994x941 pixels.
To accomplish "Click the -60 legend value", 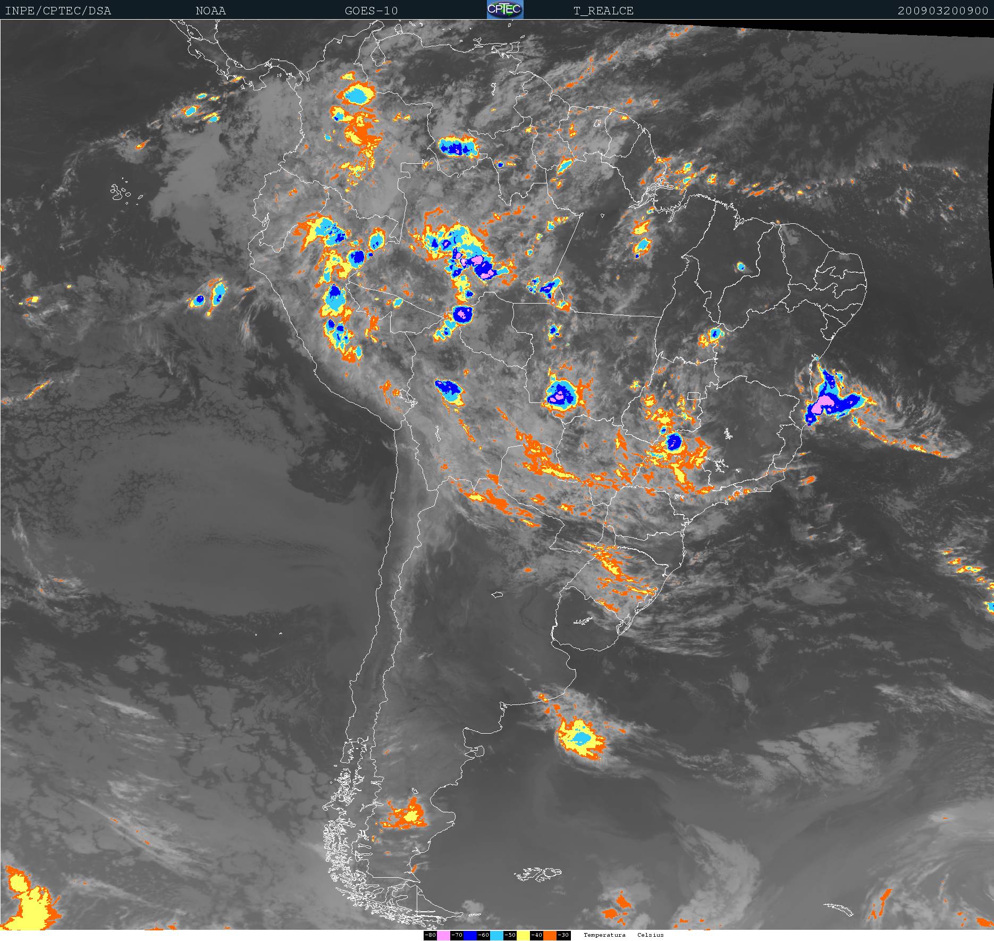I will point(483,935).
